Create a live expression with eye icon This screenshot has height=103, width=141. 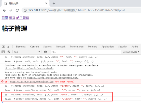(45, 52)
